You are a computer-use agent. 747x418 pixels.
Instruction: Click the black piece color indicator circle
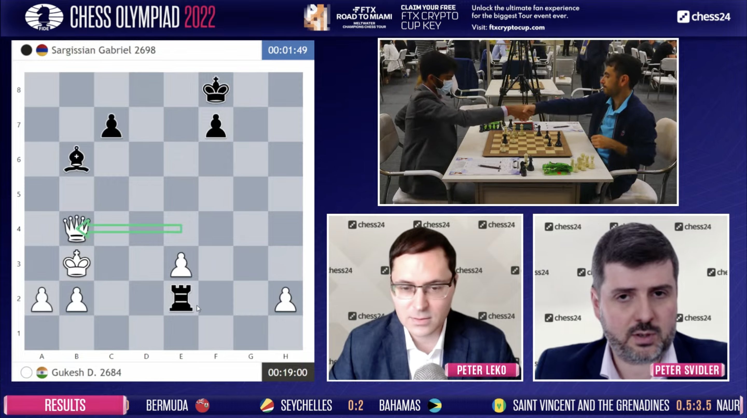(x=26, y=50)
